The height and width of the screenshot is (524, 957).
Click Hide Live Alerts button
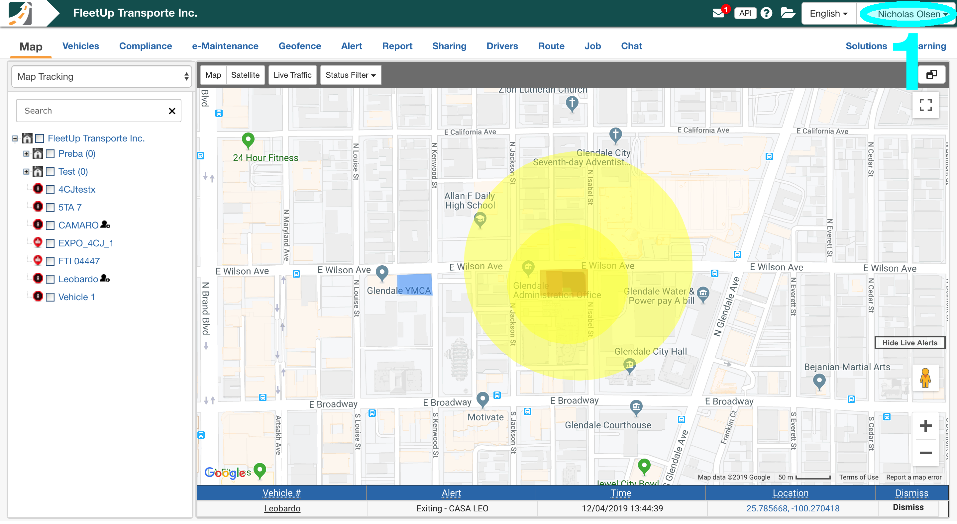[x=910, y=343]
